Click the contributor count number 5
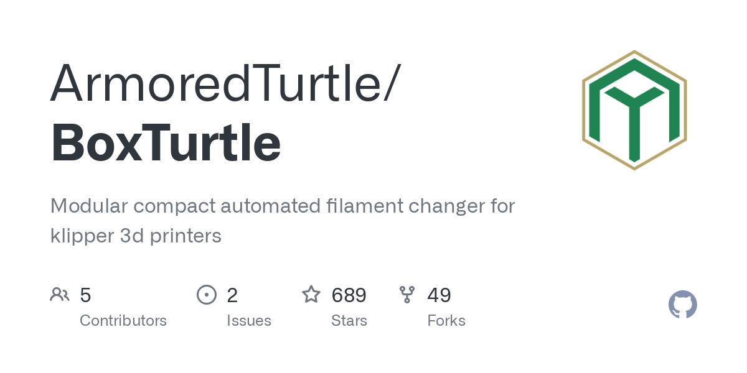Viewport: 747px width, 373px height. 86,295
